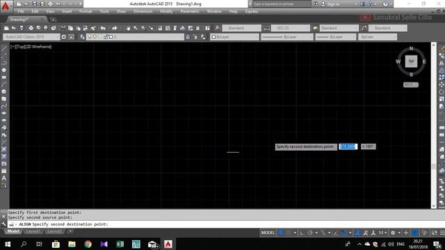Click the Workspace Settings gear icon

click(63, 37)
